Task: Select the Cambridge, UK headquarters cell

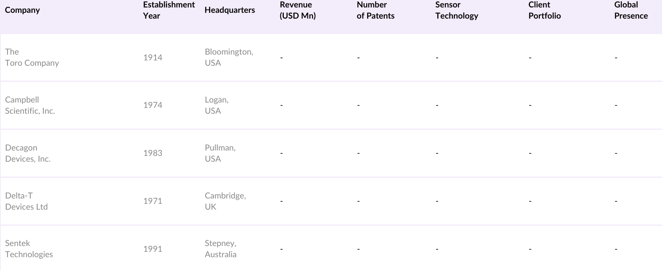Action: (225, 201)
